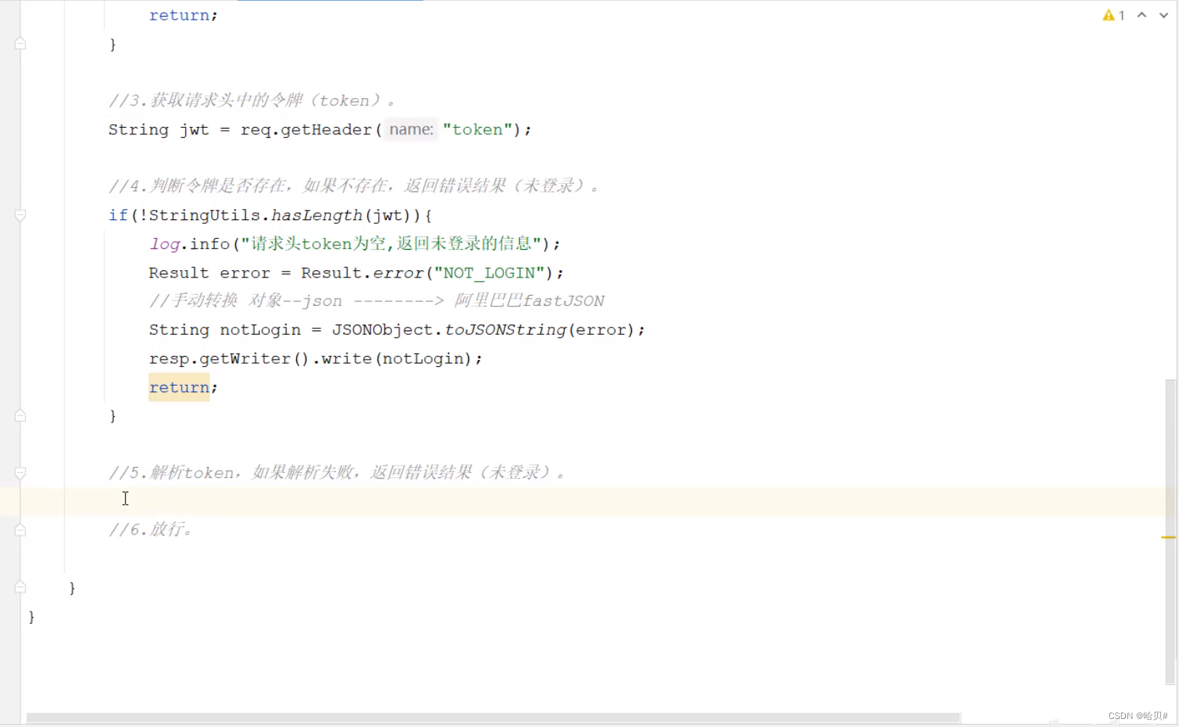Click the "NOT_LOGIN" string
The height and width of the screenshot is (727, 1179).
tap(489, 273)
